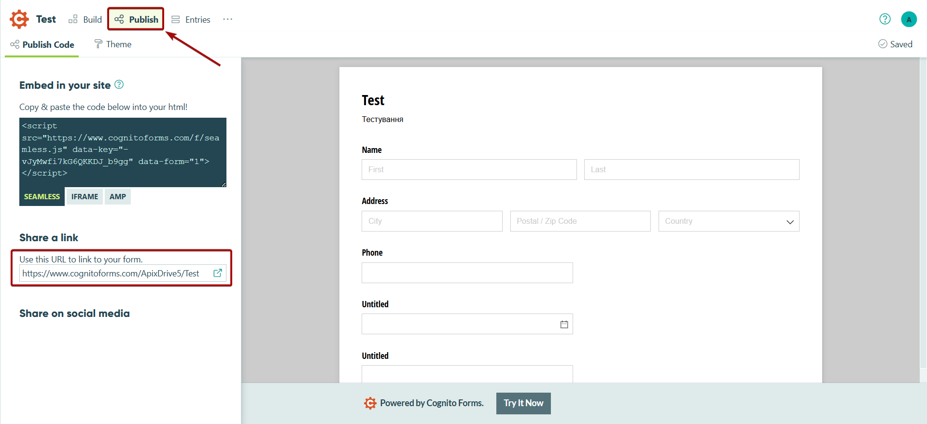Click the help question mark icon
This screenshot has height=424, width=927.
pos(885,19)
